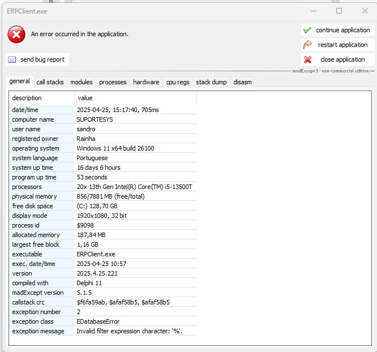Select the exception message row
377x352 pixels.
click(38, 331)
